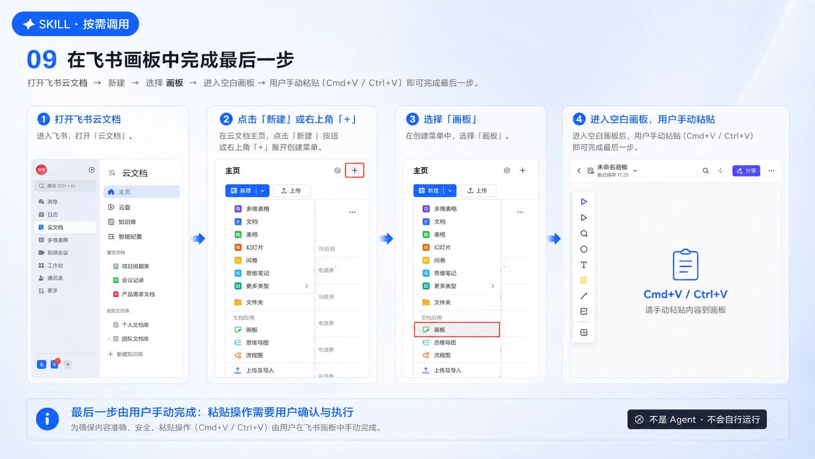This screenshot has height=459, width=815.
Task: Click the blue 北 workspace icon at sidebar bottom
Action: click(41, 364)
